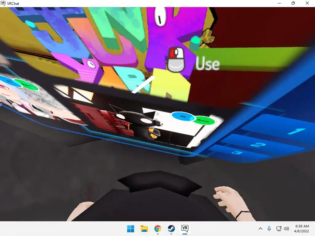This screenshot has height=236, width=315.
Task: Click the blue PC badge on cat avatar
Action: (x=183, y=116)
